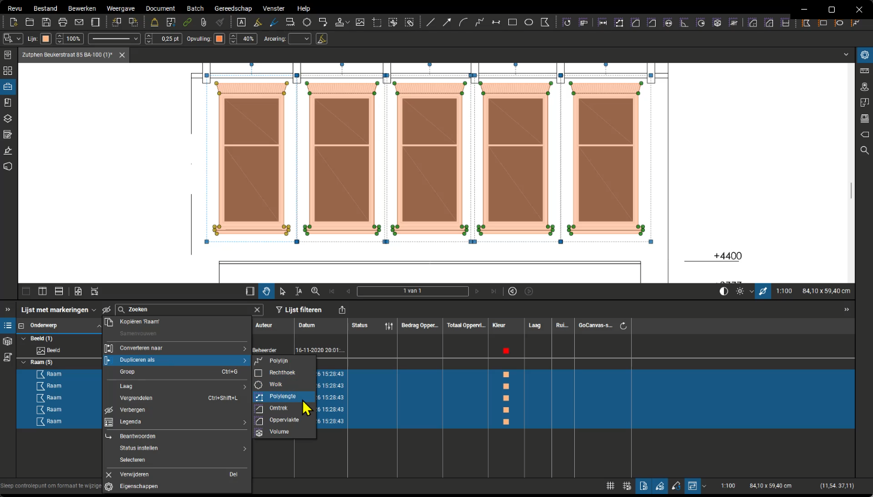Select the Count measurement tool
873x497 pixels.
(733, 23)
